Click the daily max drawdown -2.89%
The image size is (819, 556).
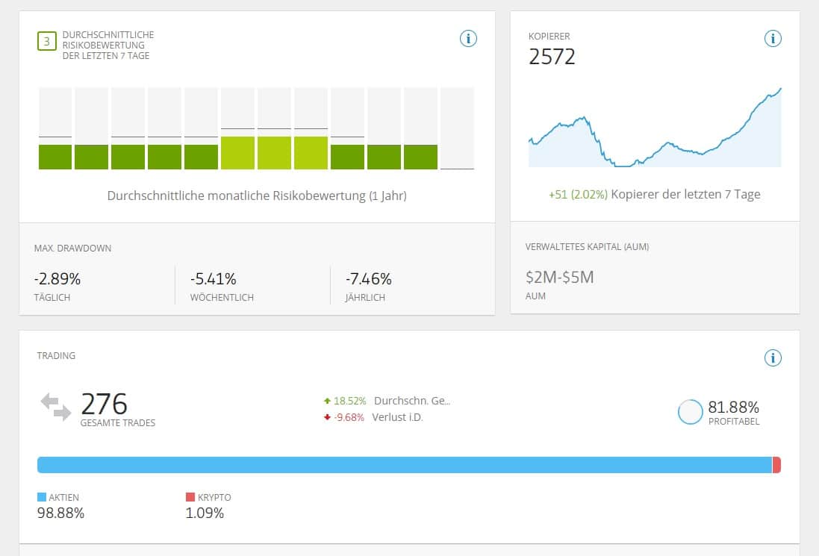[x=57, y=279]
